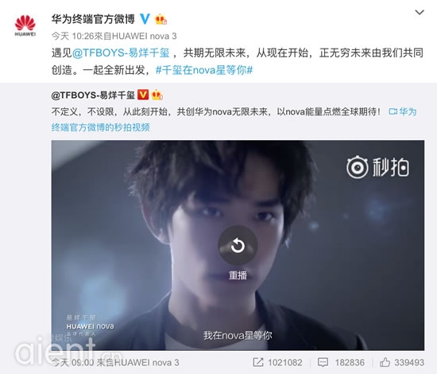Like the post with thumbs-up 339493
The width and height of the screenshot is (437, 374).
point(401,362)
